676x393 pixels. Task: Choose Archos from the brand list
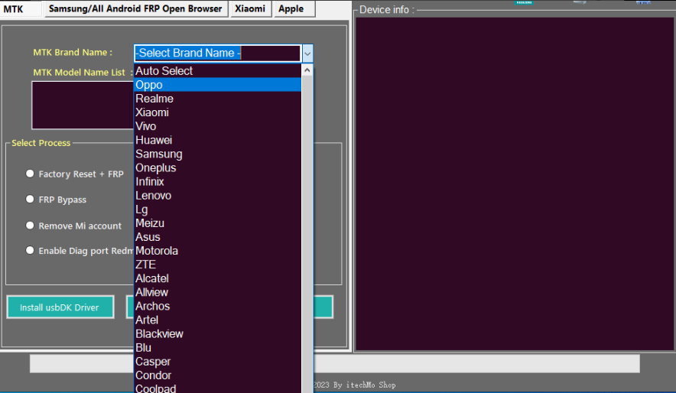[218, 306]
